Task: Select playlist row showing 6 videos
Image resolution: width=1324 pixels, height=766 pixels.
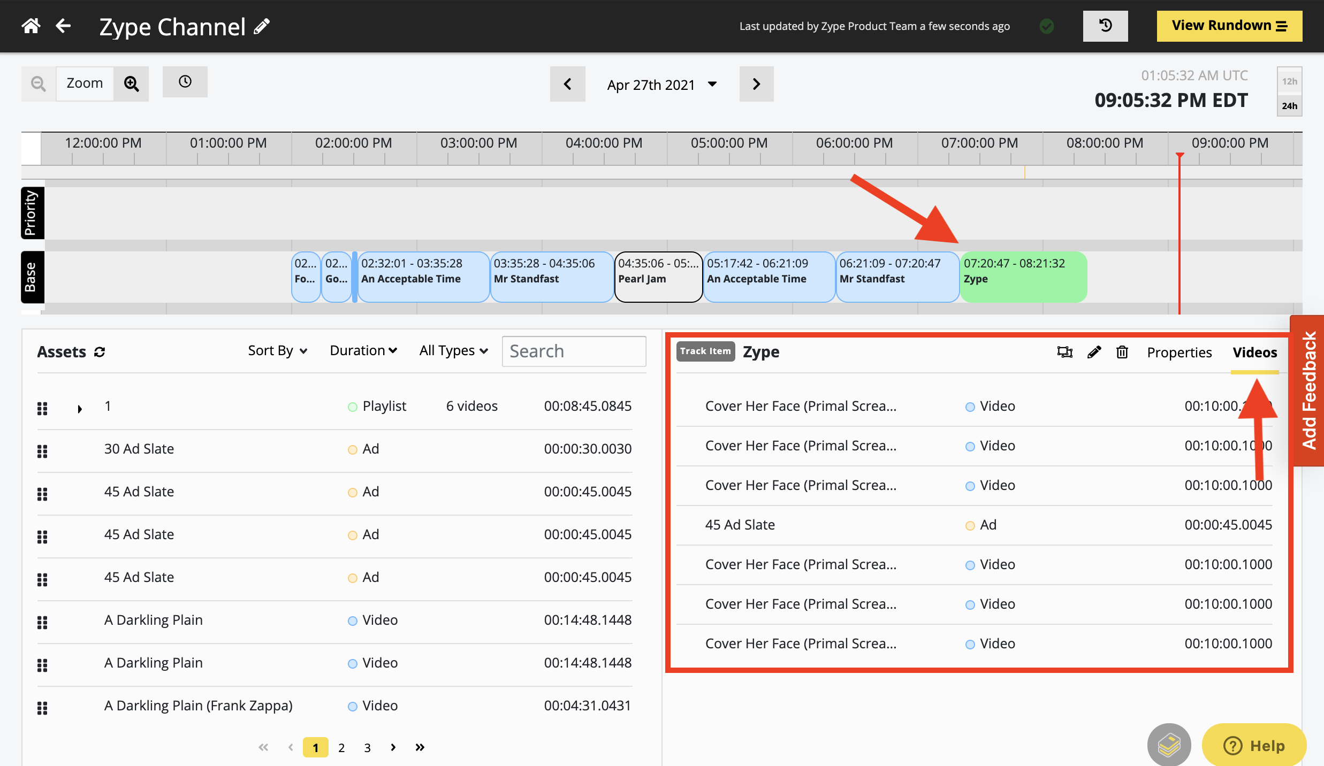Action: tap(335, 406)
